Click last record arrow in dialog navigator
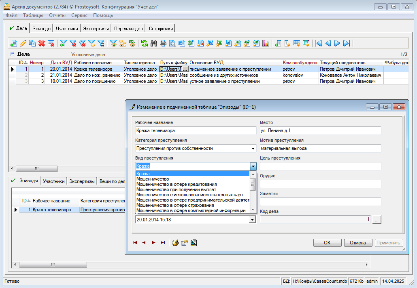Screen dimensions: 417x288 pos(163,242)
